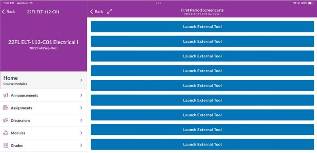The image size is (317, 153).
Task: Expand the Grades row chevron
Action: (81, 145)
